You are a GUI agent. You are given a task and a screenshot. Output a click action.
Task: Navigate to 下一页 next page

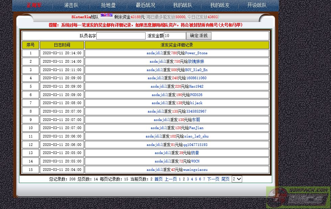pyautogui.click(x=213, y=179)
